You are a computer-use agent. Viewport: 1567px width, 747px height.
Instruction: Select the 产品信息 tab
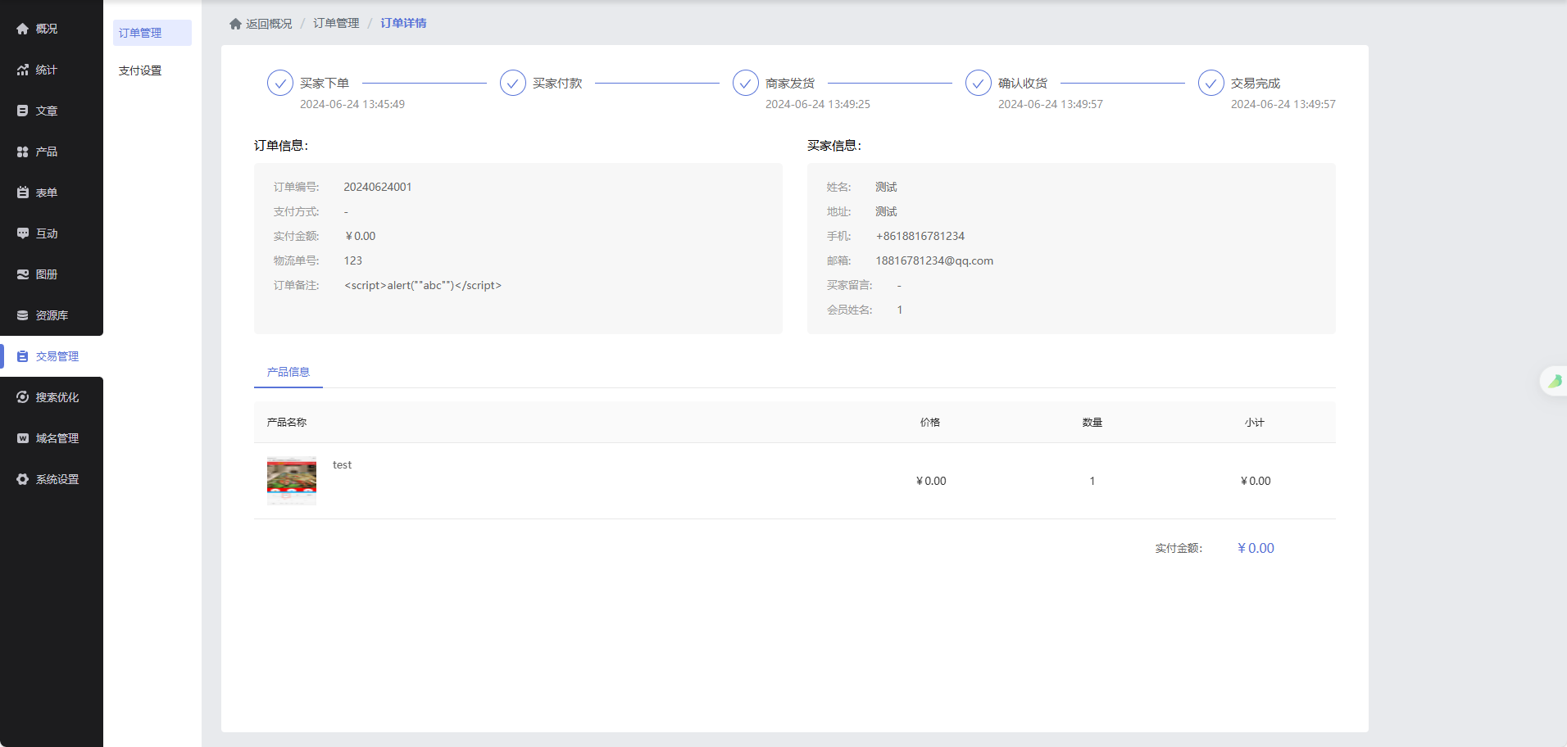pyautogui.click(x=288, y=372)
